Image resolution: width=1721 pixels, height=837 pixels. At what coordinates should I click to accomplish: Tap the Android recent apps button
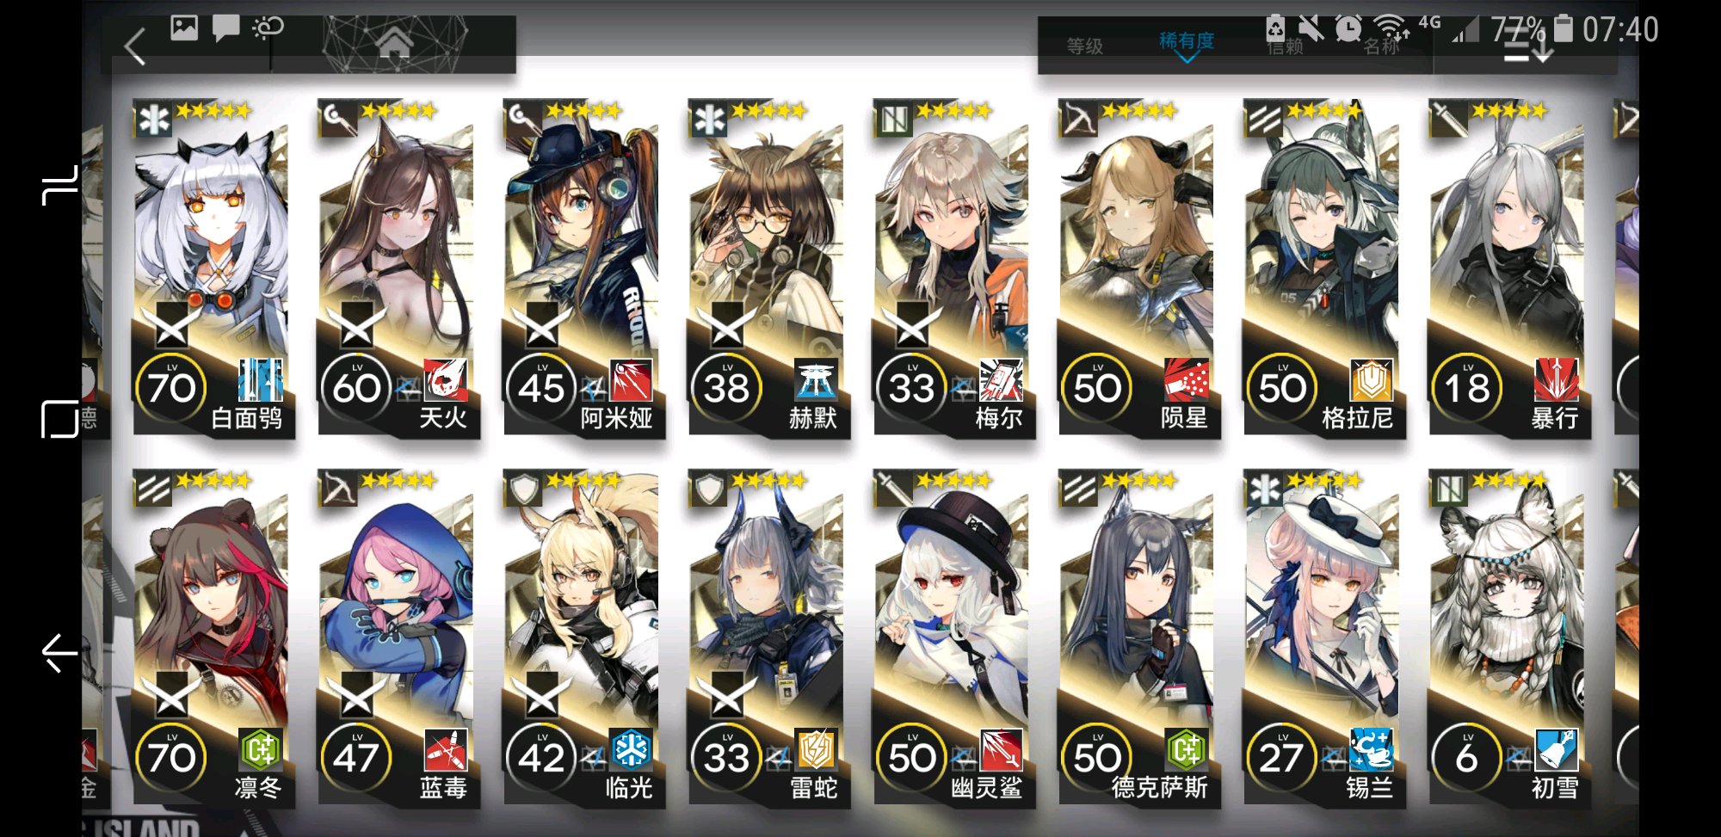click(x=59, y=186)
